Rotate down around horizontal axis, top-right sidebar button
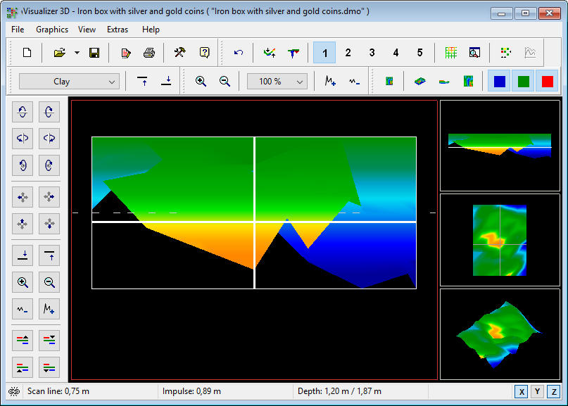Screen dimensions: 568x406 coord(49,112)
